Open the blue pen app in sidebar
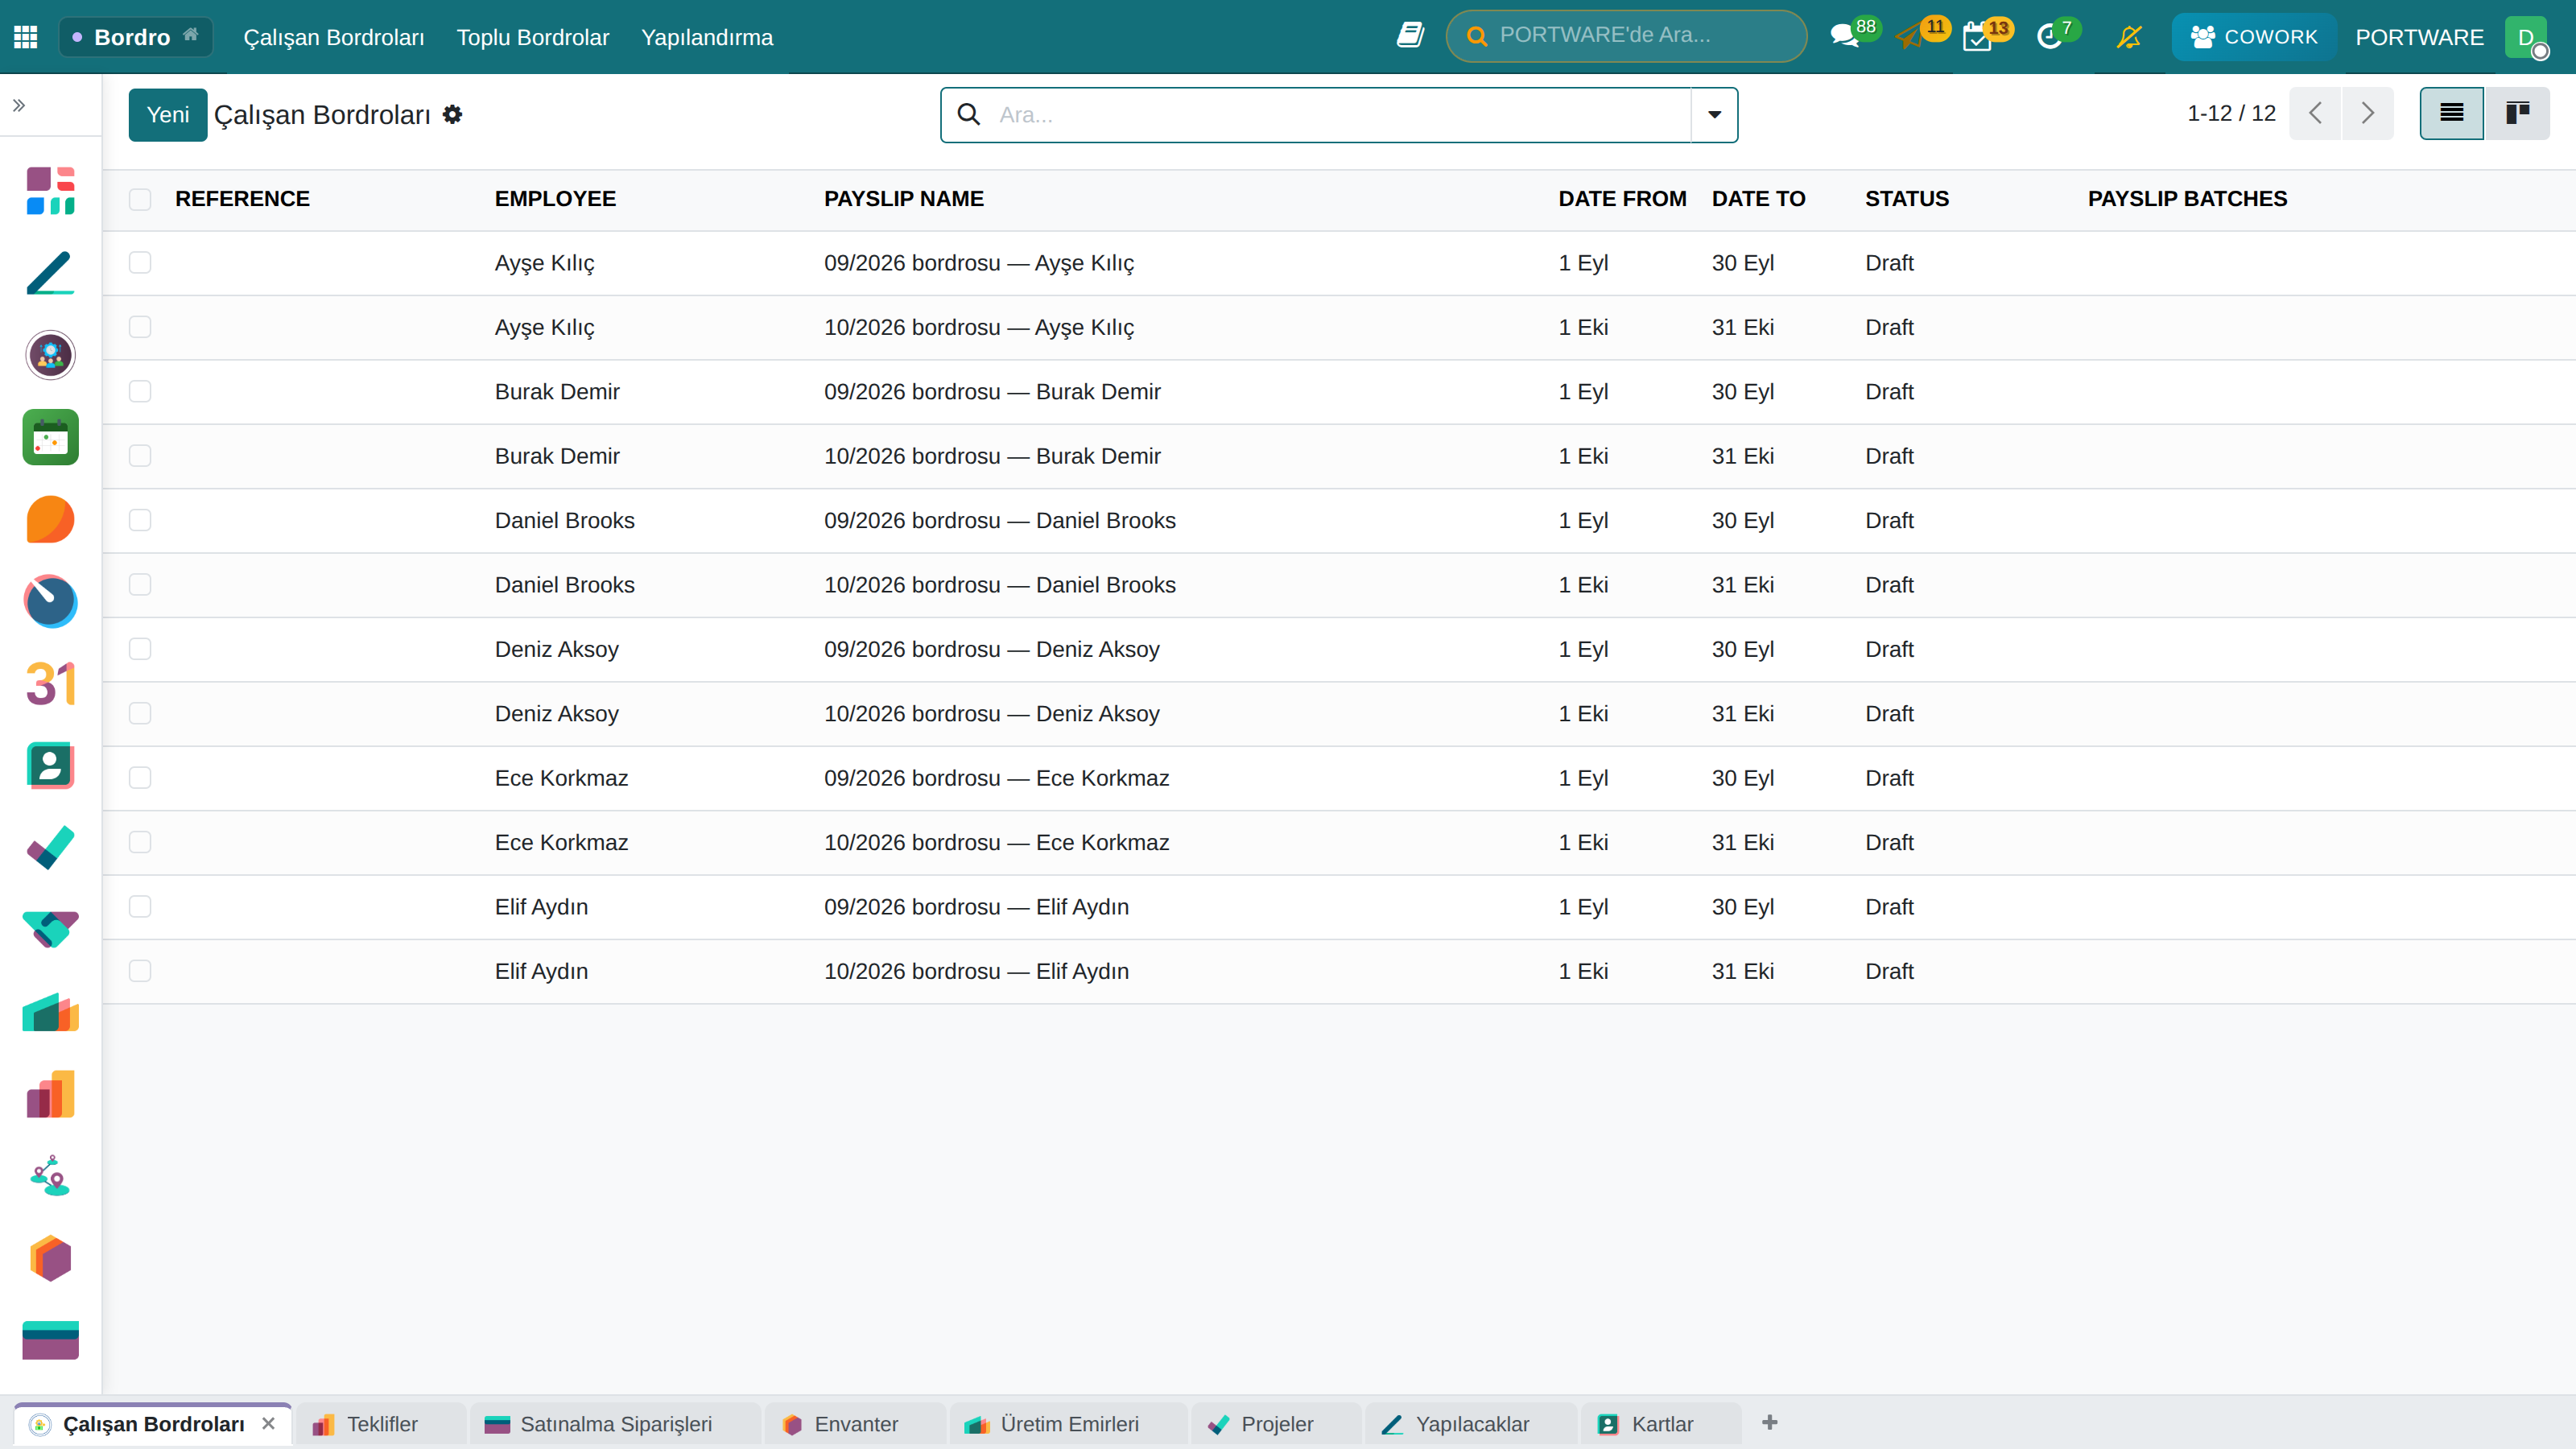The height and width of the screenshot is (1449, 2576). click(50, 273)
